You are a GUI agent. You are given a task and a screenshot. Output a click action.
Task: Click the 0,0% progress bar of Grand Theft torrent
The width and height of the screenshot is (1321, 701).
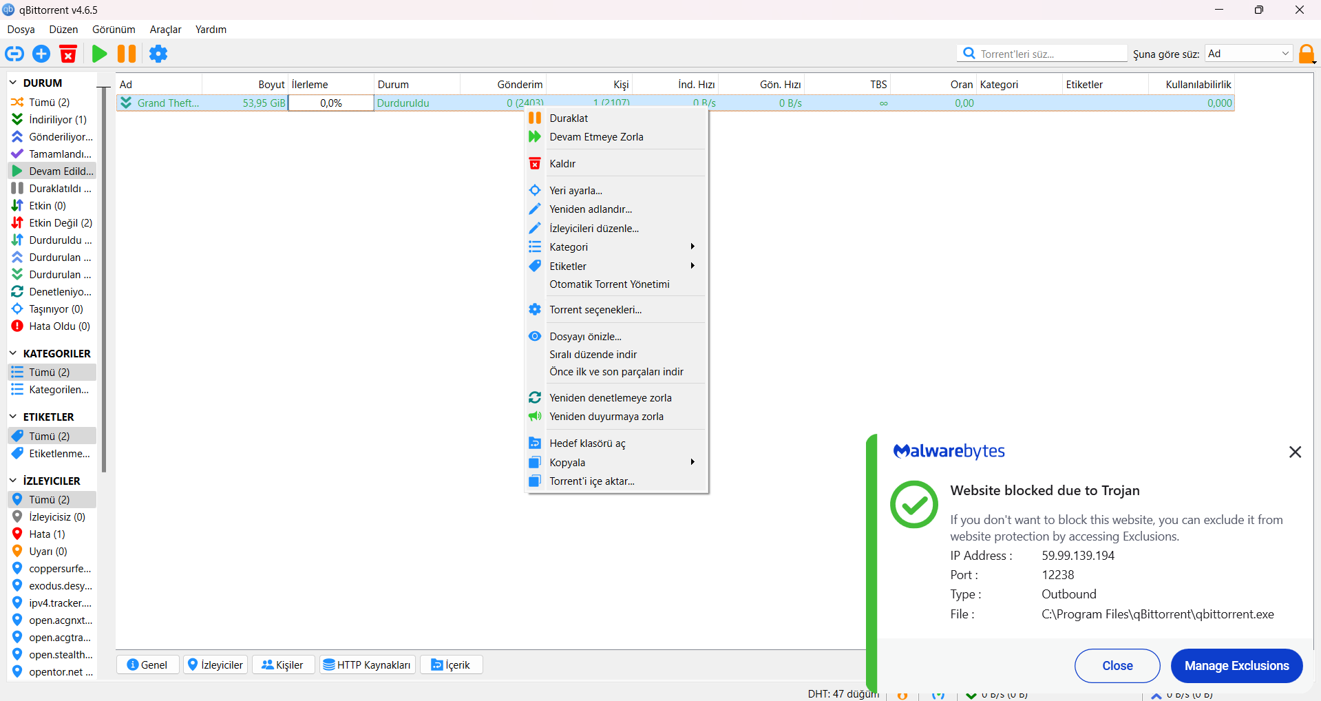tap(331, 103)
